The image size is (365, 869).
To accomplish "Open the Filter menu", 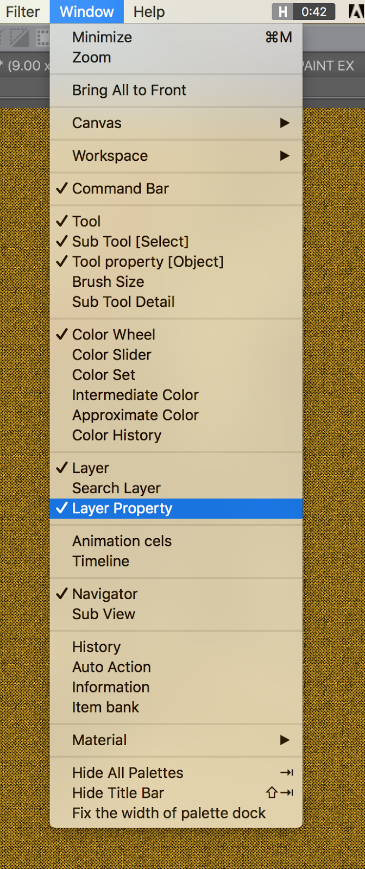I will 23,11.
